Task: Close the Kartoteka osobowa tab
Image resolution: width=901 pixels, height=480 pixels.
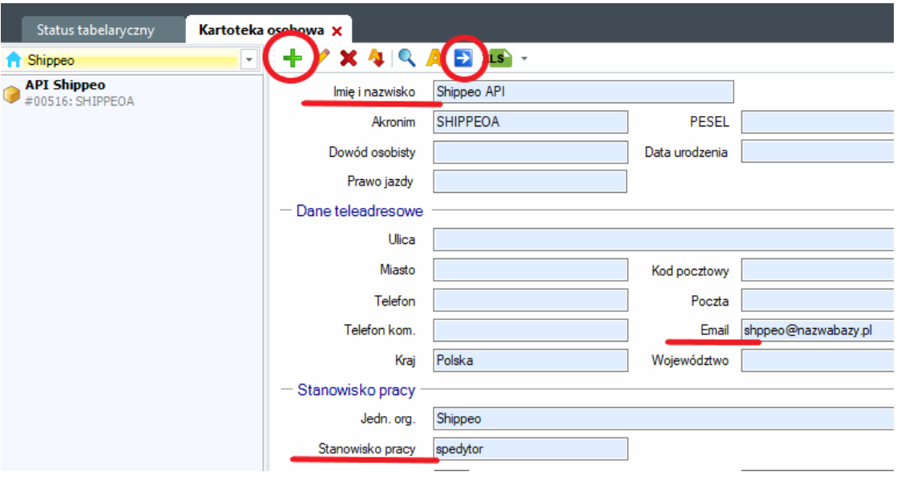Action: (x=337, y=31)
